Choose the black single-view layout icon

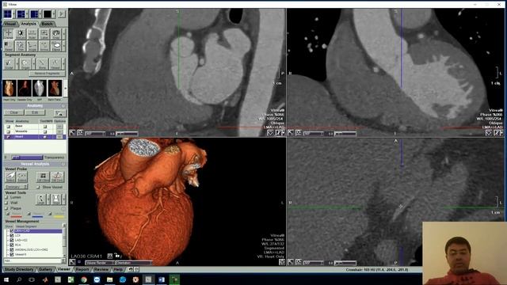point(48,14)
